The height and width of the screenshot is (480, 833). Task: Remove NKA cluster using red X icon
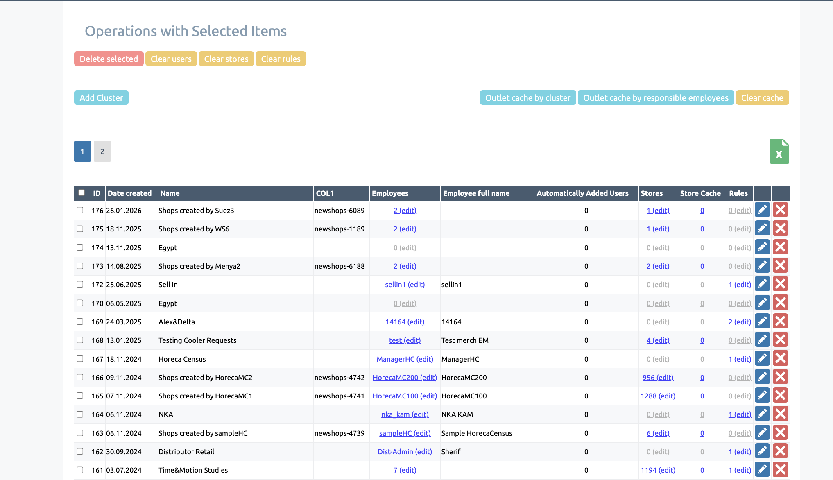tap(780, 414)
